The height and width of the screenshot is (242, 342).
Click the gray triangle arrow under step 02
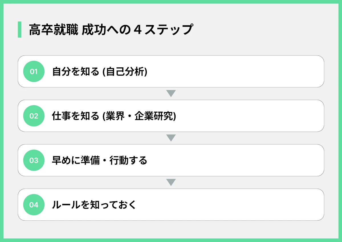tap(171, 138)
